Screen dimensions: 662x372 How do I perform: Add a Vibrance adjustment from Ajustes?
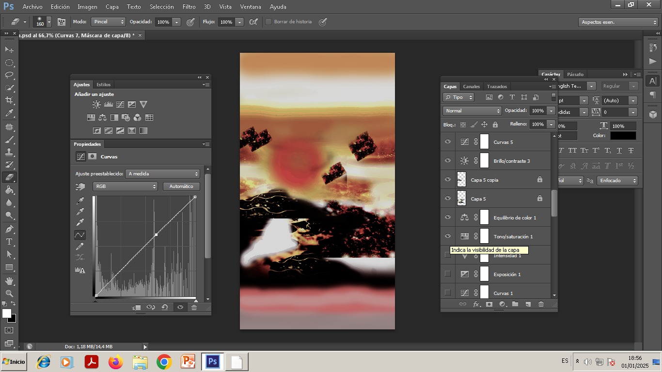(x=143, y=104)
